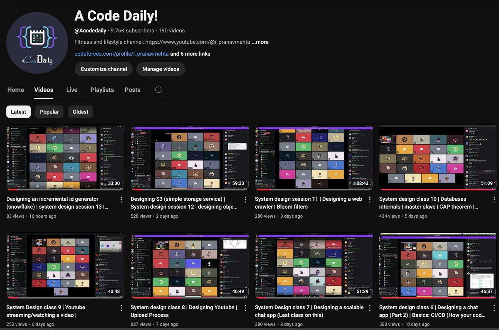Open the three-dot menu for Designing S3 video
Screen dimensions: 499x330
tap(245, 199)
